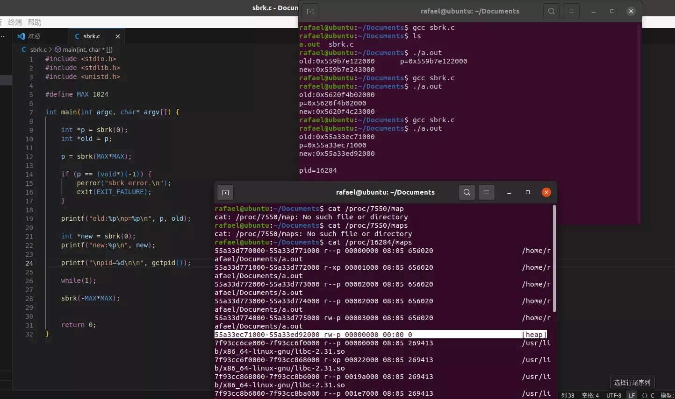
Task: Open new tab in front terminal window
Action: (x=225, y=192)
